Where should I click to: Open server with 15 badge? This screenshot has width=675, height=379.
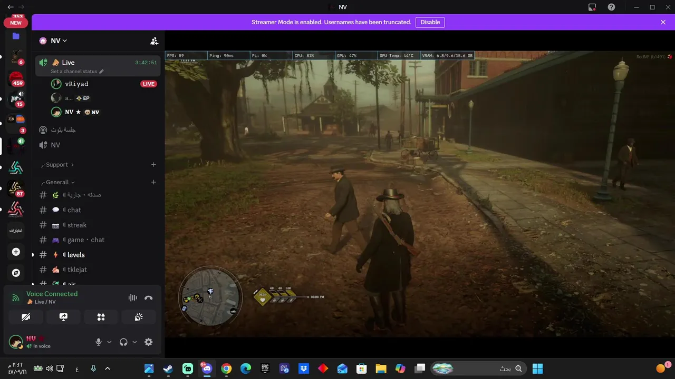pyautogui.click(x=16, y=99)
